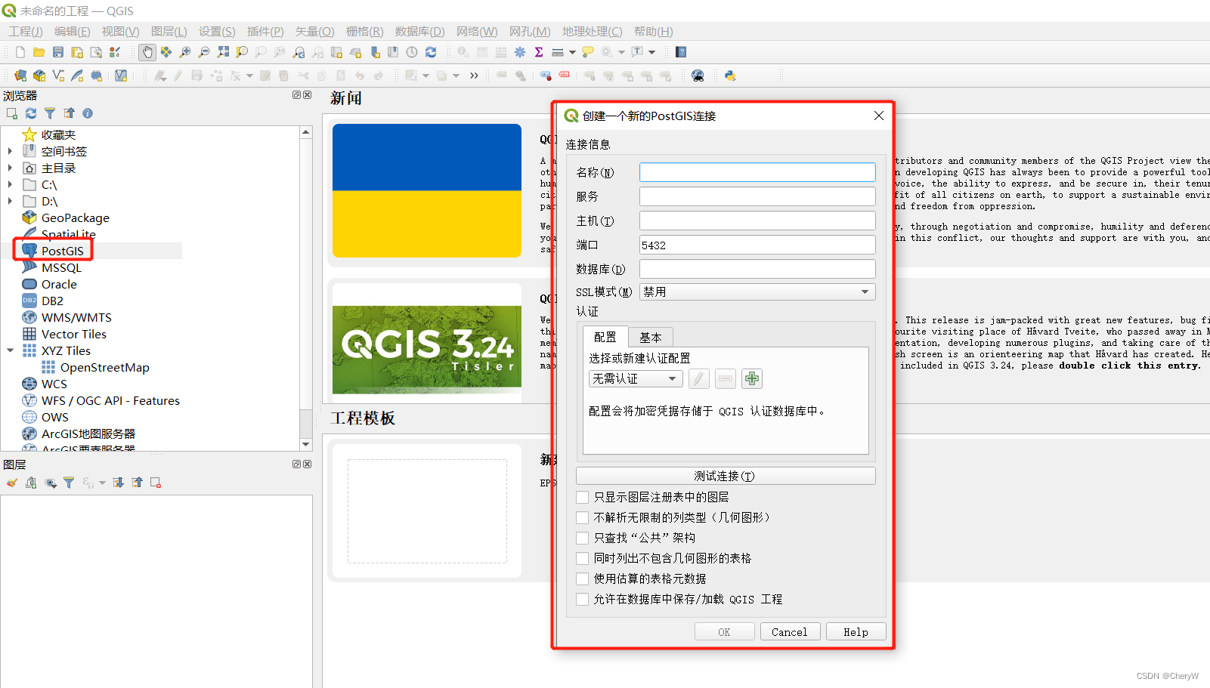1210x688 pixels.
Task: Open the 图层(L) menu
Action: click(169, 31)
